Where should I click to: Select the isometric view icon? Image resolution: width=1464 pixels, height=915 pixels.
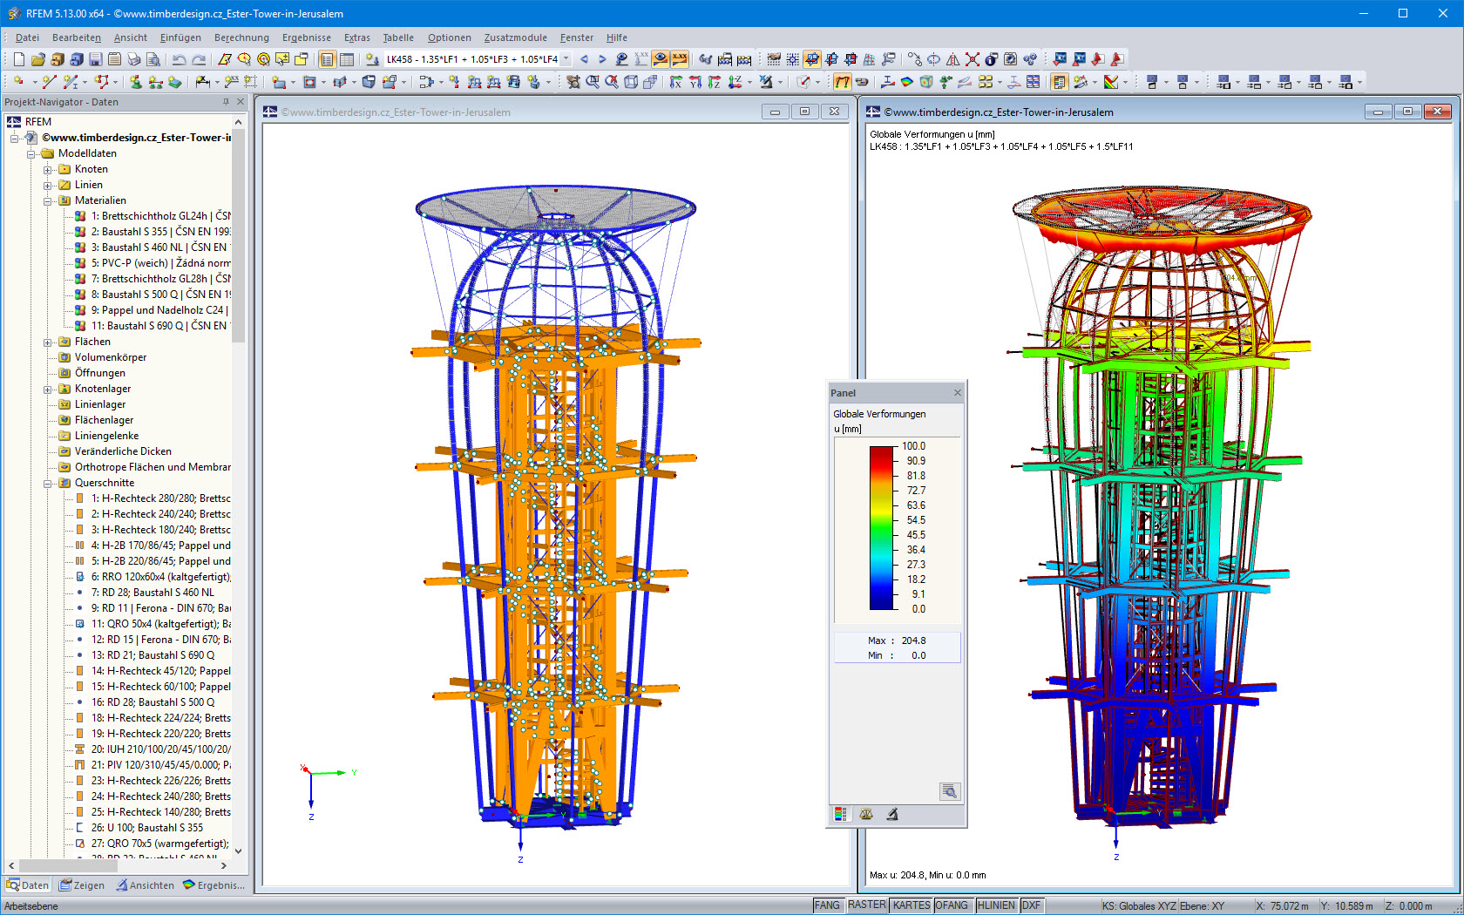(735, 83)
